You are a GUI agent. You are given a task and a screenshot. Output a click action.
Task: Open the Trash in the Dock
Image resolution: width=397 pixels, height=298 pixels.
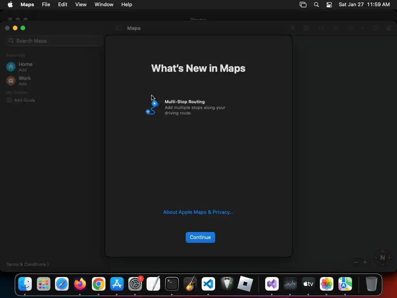pyautogui.click(x=371, y=284)
